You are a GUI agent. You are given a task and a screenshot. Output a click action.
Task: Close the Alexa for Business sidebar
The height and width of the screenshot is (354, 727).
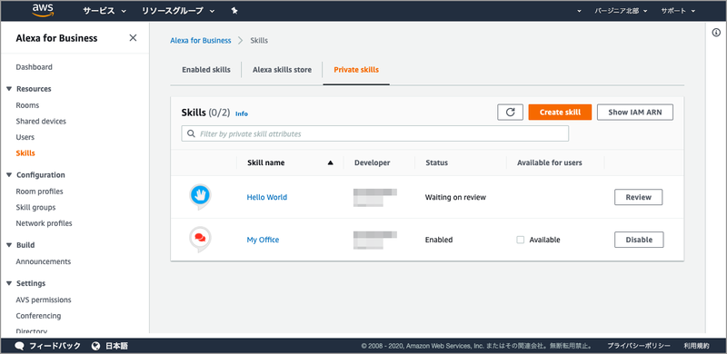point(133,38)
